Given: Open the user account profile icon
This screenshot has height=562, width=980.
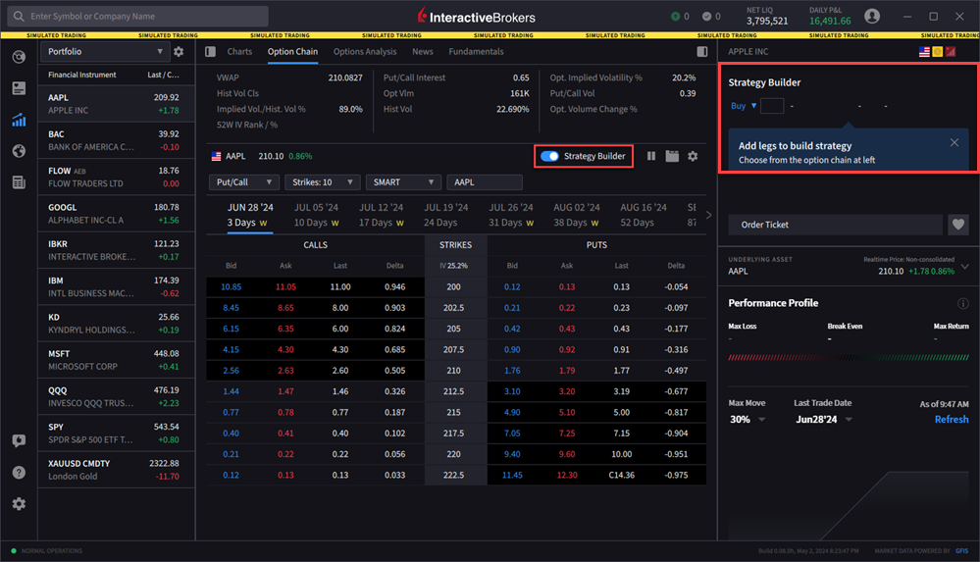Looking at the screenshot, I should pos(872,17).
